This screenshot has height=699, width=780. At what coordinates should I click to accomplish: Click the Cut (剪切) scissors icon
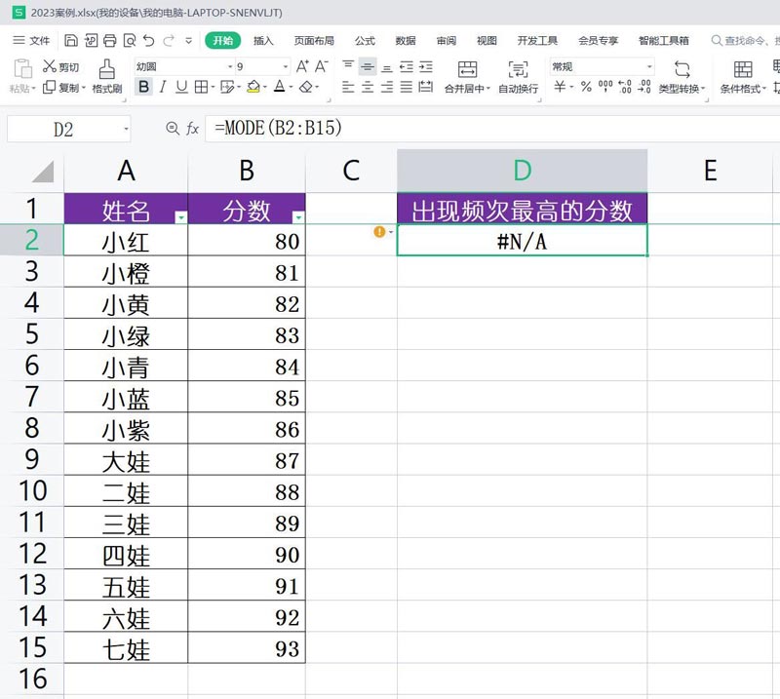click(50, 66)
